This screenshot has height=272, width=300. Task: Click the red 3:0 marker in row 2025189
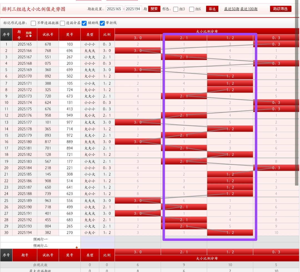[x=138, y=201]
